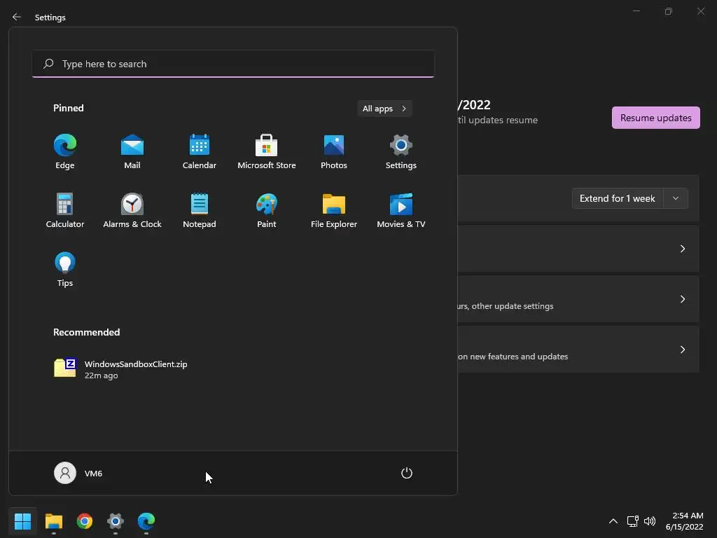Open File Explorer from the taskbar

pos(53,521)
